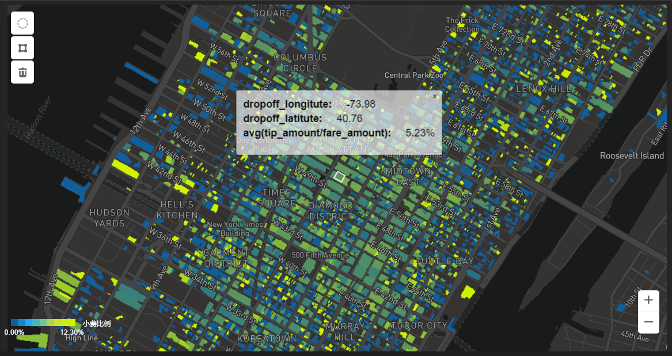This screenshot has width=672, height=356.
Task: Click the KOREATOWN map label
Action: point(267,338)
